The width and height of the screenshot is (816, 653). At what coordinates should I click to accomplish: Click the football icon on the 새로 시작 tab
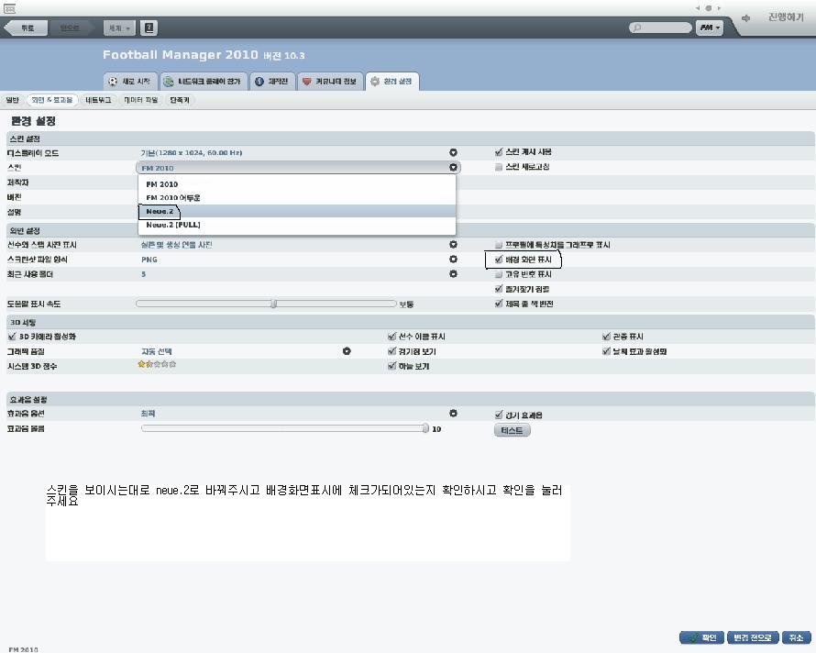click(113, 82)
